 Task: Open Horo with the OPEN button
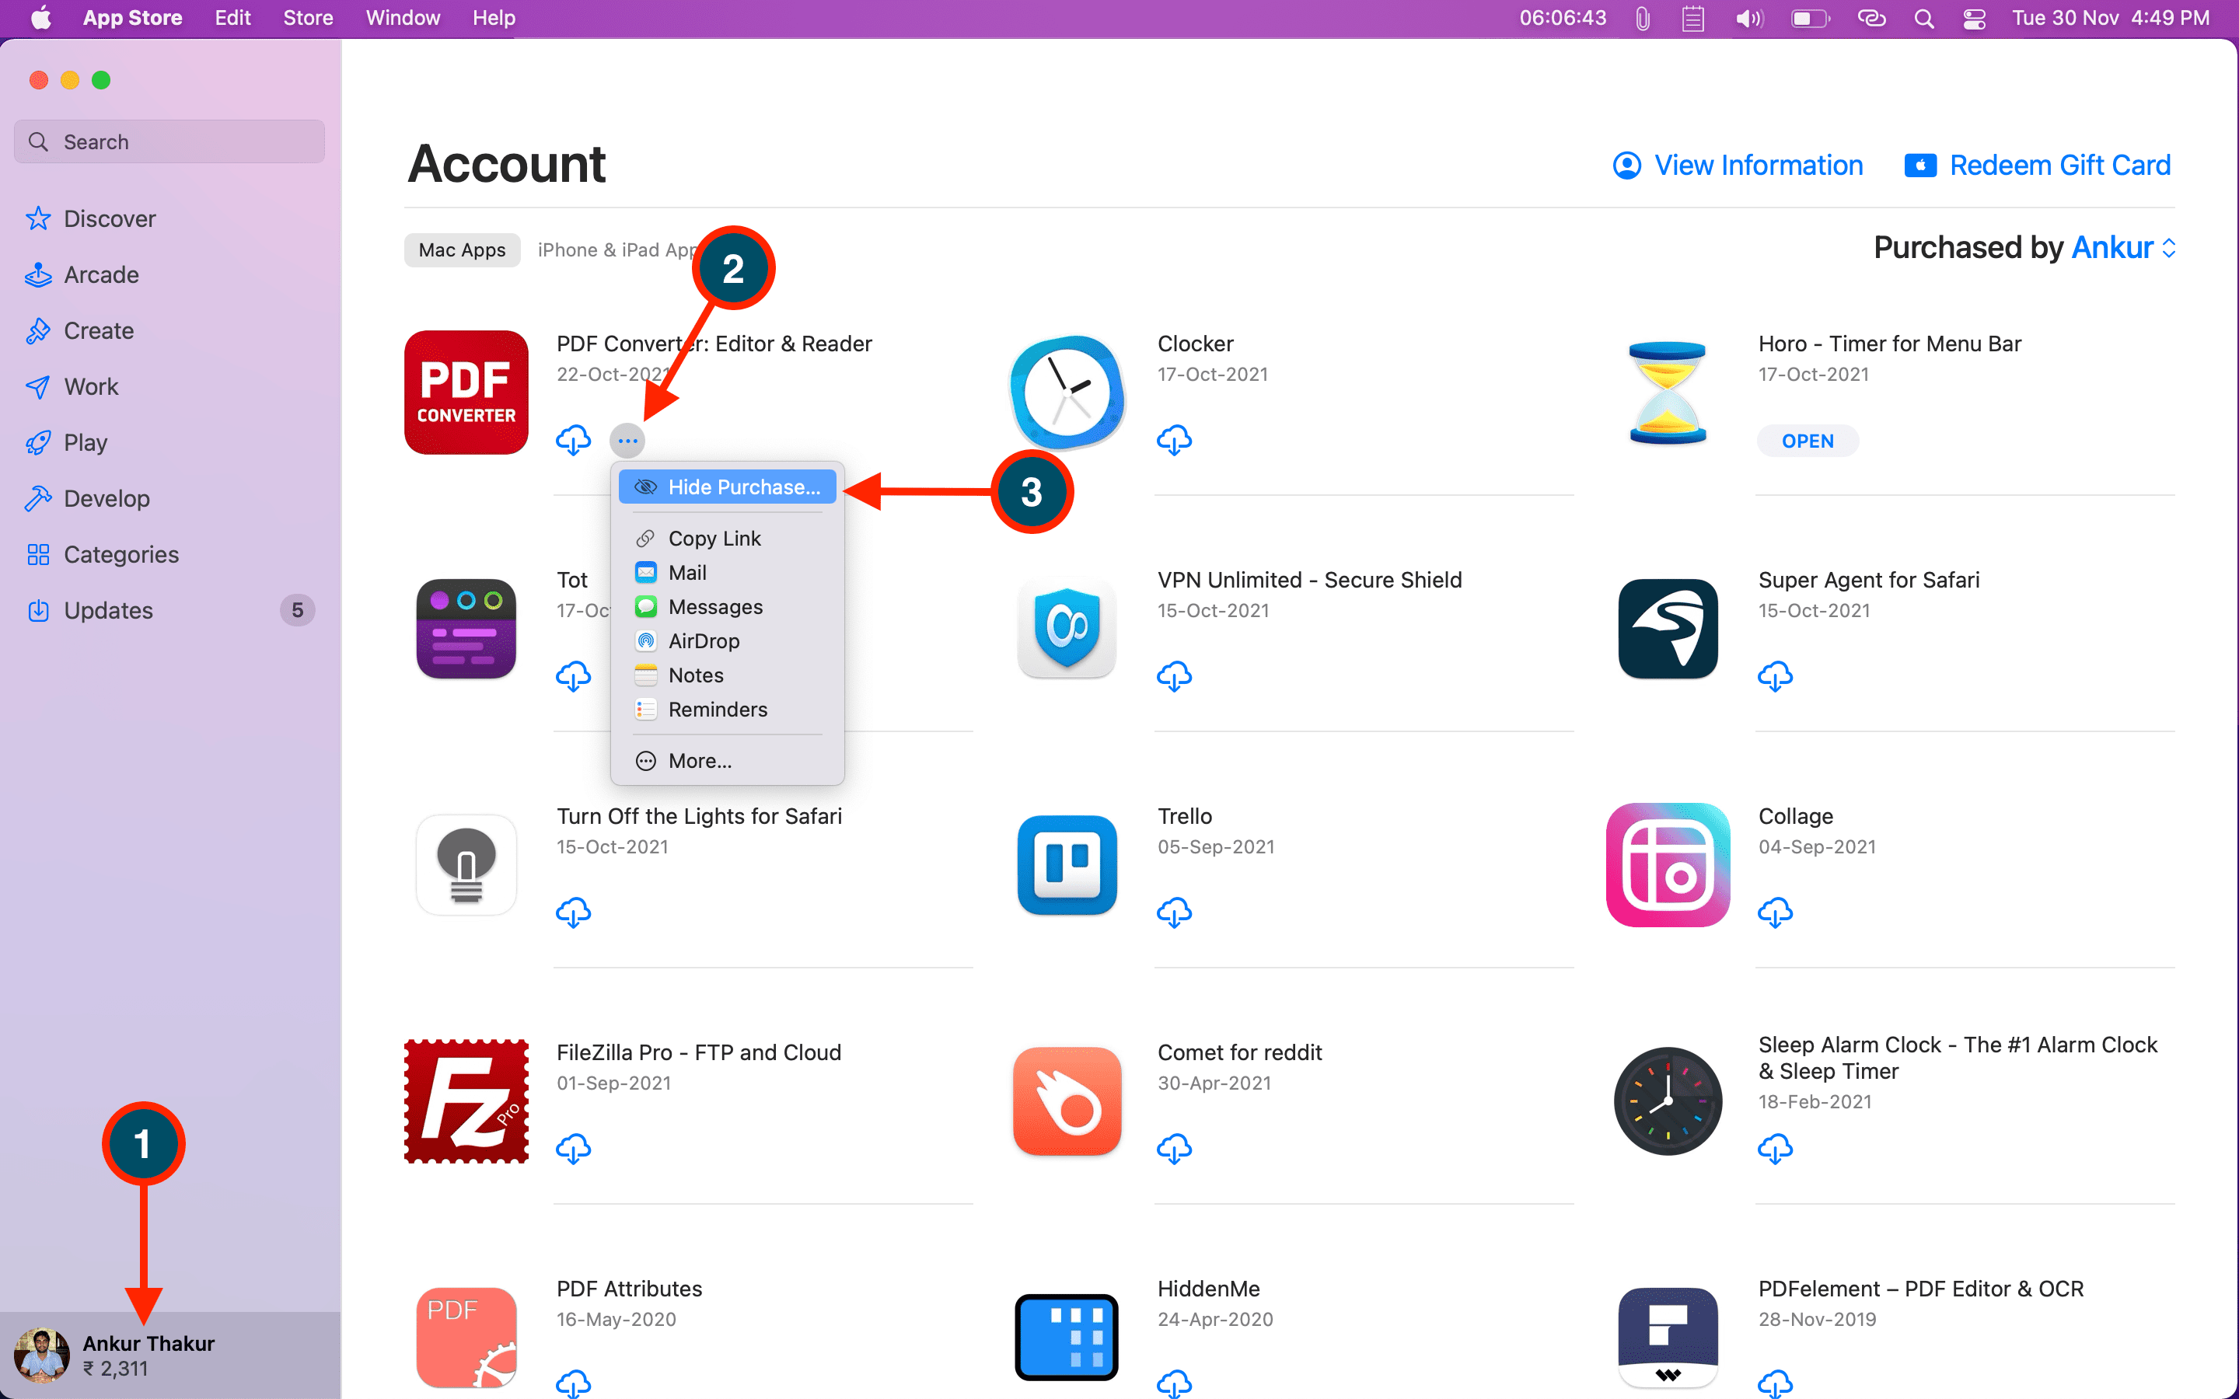point(1807,441)
